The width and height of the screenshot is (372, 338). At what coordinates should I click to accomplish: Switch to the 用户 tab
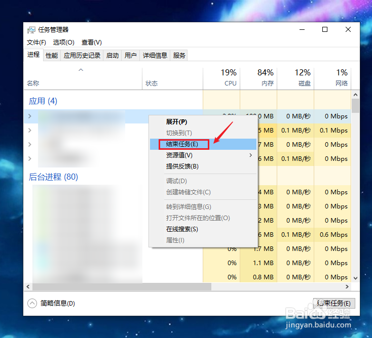click(130, 56)
